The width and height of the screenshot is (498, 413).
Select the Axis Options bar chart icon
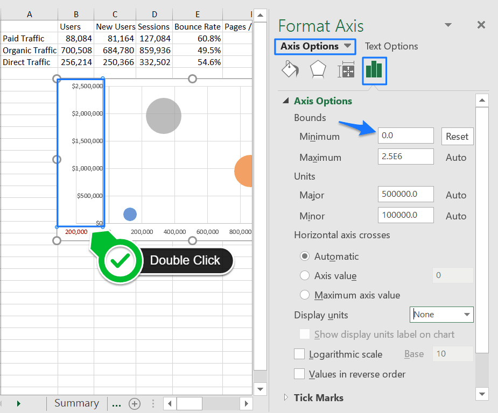(x=374, y=71)
